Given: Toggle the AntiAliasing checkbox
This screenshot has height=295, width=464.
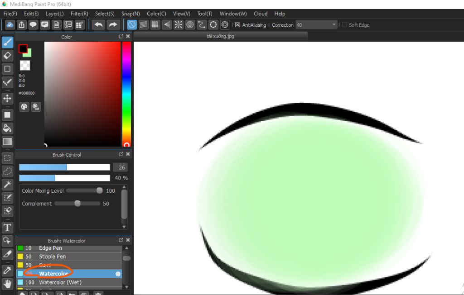Looking at the screenshot, I should pyautogui.click(x=237, y=25).
